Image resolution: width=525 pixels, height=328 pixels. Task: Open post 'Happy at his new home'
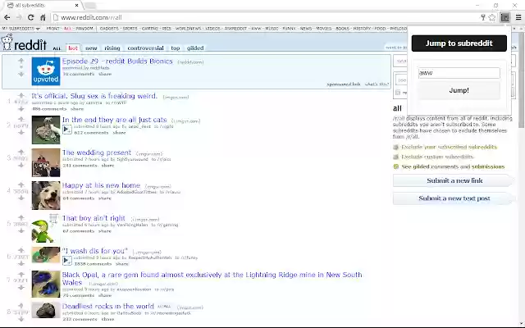[x=101, y=185]
